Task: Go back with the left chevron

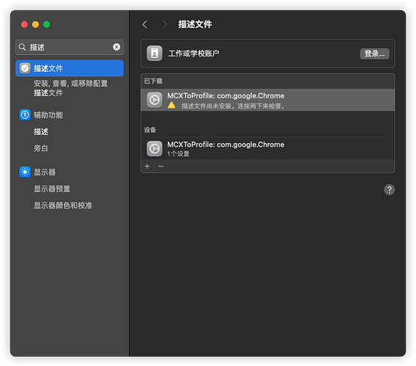Action: pos(145,24)
